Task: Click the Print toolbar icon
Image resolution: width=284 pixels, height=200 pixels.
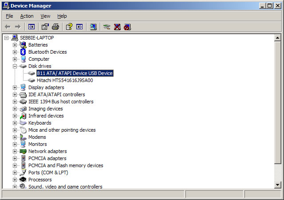Action: [55, 27]
